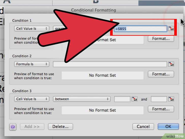The height and width of the screenshot is (139, 185).
Task: Click second value field after 'and'
Action: pos(159,99)
